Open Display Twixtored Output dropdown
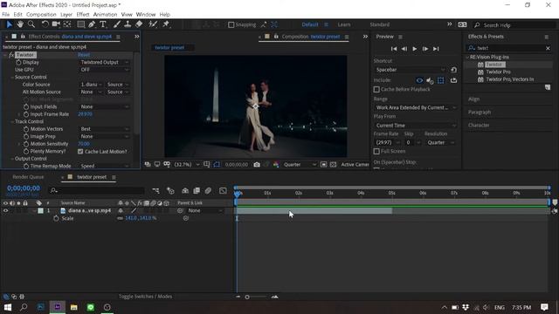This screenshot has width=559, height=314. pos(104,62)
